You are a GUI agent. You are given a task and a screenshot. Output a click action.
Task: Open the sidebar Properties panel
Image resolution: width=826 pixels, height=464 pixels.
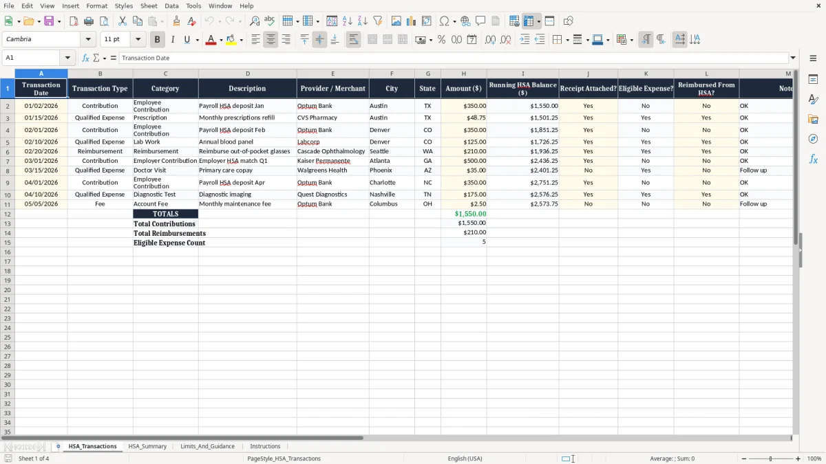[x=813, y=80]
